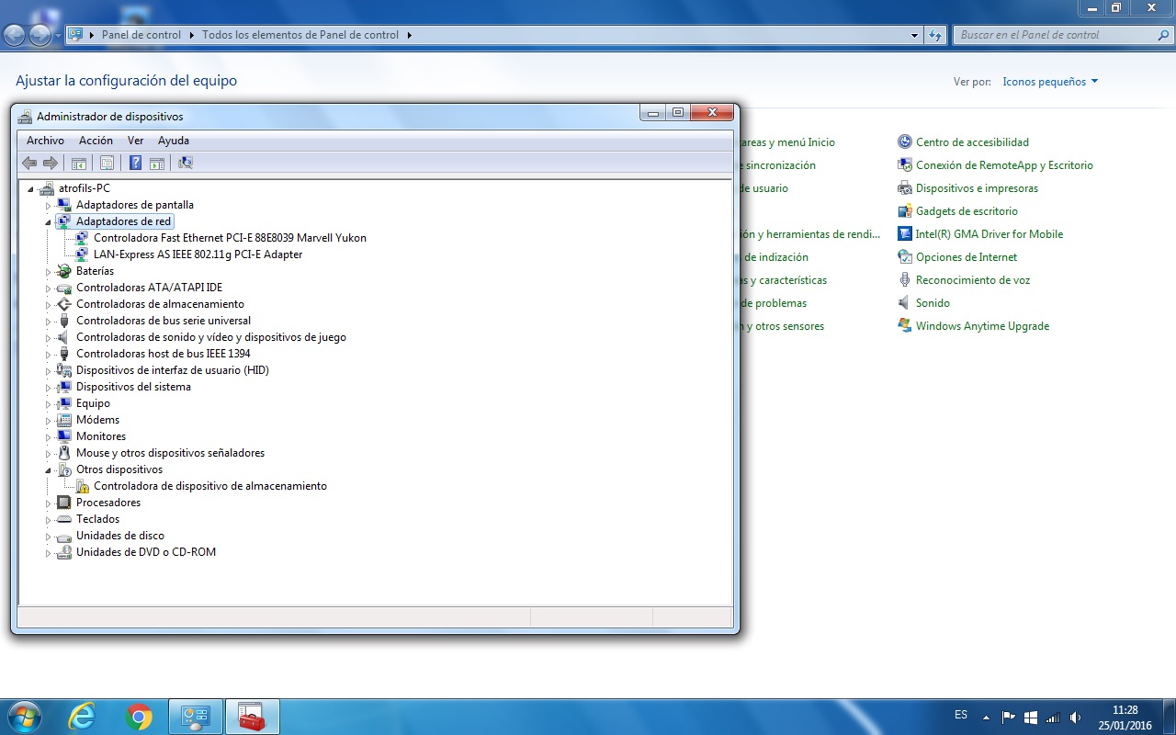
Task: Click the Windows Anytime Upgrade icon
Action: [905, 326]
